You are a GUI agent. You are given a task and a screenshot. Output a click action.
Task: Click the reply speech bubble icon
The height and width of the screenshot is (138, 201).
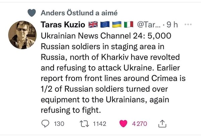point(46,124)
